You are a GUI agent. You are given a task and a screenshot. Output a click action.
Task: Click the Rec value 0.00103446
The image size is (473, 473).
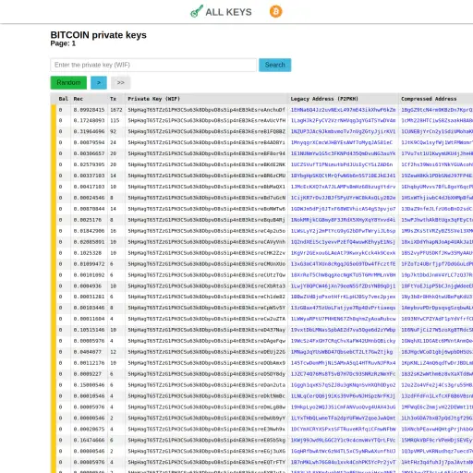89,308
